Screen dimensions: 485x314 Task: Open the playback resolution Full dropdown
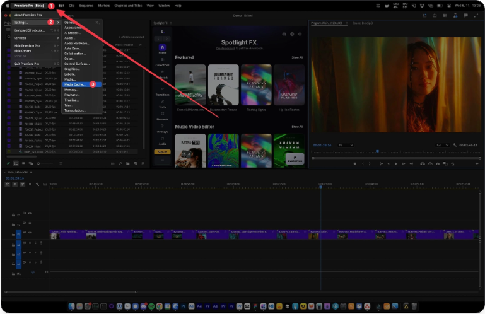click(x=442, y=145)
